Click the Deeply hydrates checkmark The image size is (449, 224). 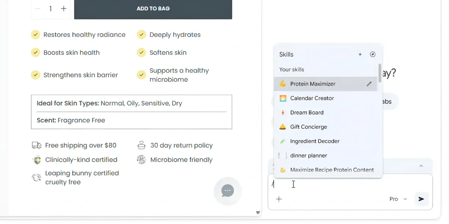(x=141, y=34)
